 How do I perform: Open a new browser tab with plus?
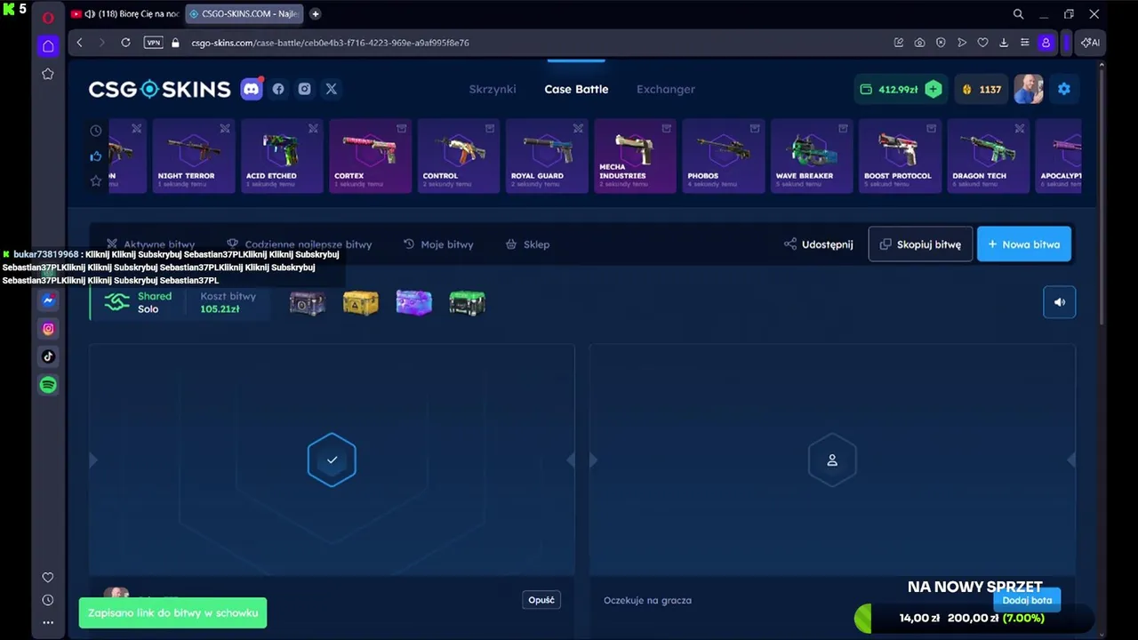[315, 14]
